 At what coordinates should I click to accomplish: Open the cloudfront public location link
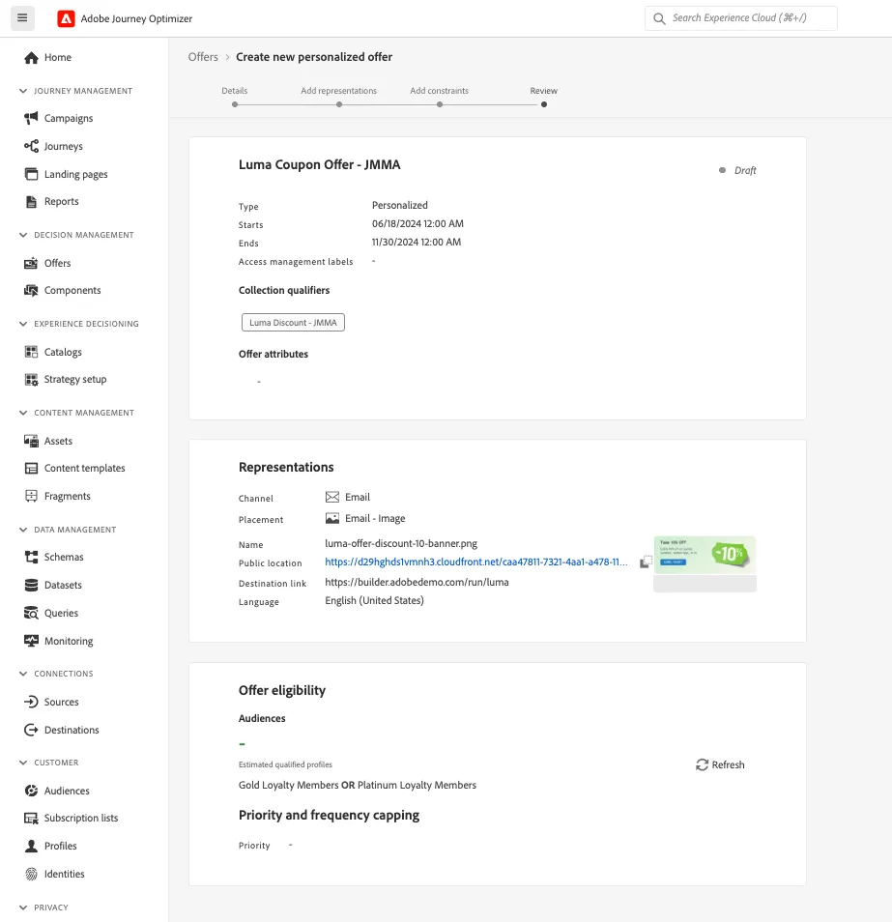tap(476, 562)
